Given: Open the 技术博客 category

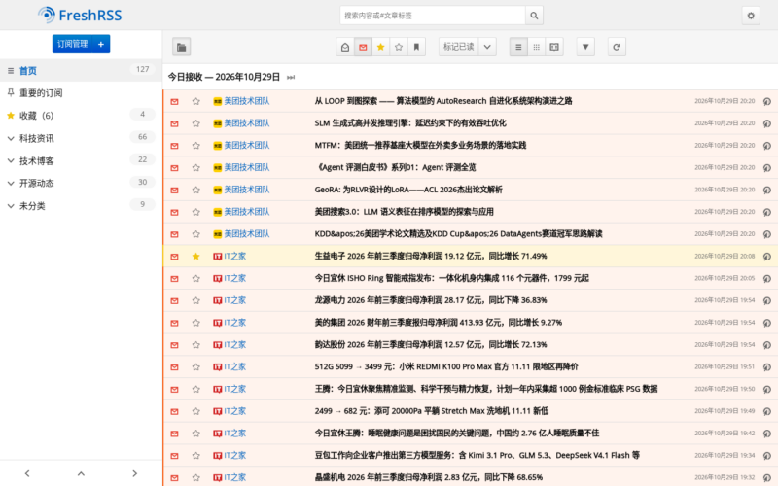Looking at the screenshot, I should pyautogui.click(x=37, y=160).
